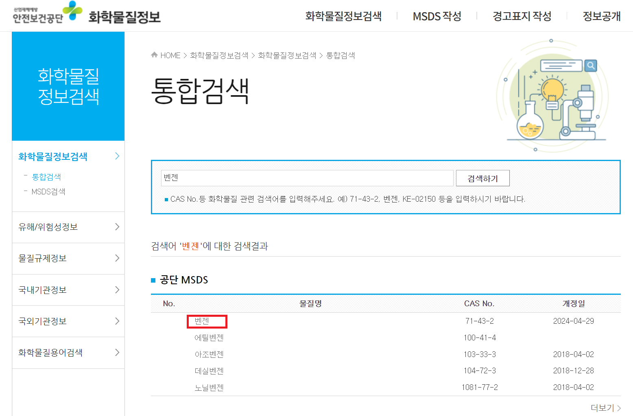The height and width of the screenshot is (416, 633).
Task: Open the MSDS 작성 top menu
Action: pyautogui.click(x=437, y=16)
